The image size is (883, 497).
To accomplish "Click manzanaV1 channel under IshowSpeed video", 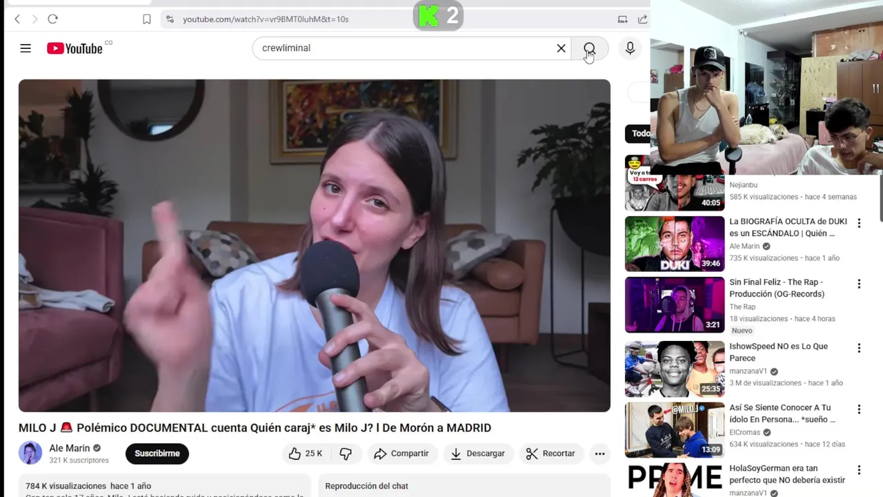I will tap(748, 371).
